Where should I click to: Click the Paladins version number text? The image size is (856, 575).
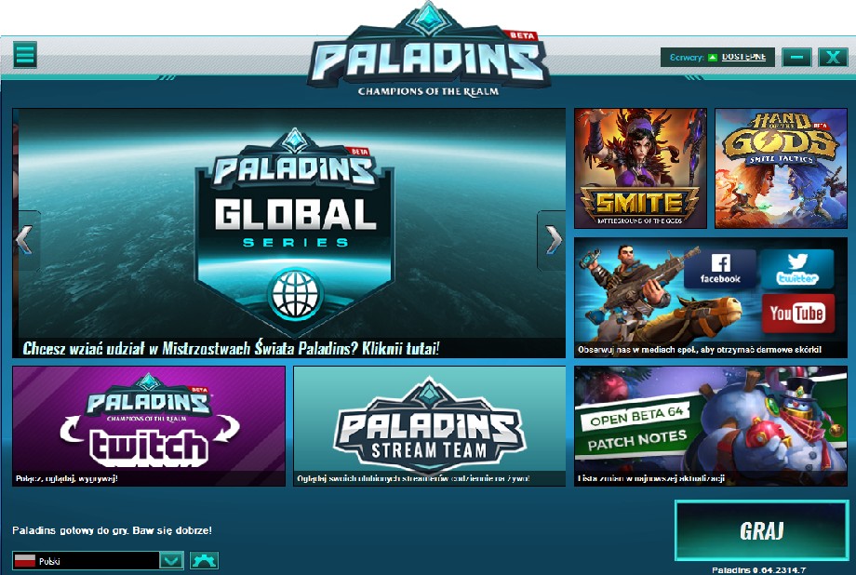759,570
